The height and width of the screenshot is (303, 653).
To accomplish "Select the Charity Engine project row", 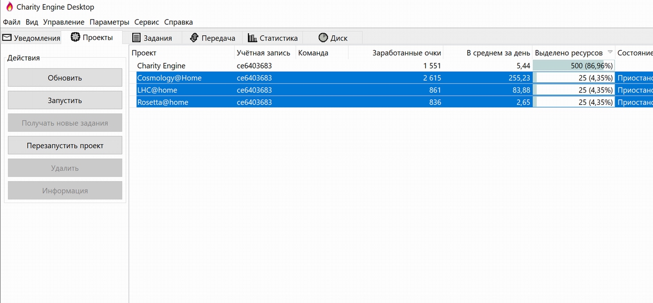I will pyautogui.click(x=391, y=66).
